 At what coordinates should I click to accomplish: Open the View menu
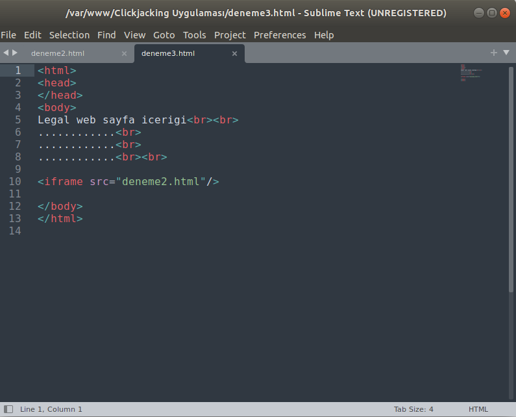click(x=134, y=35)
